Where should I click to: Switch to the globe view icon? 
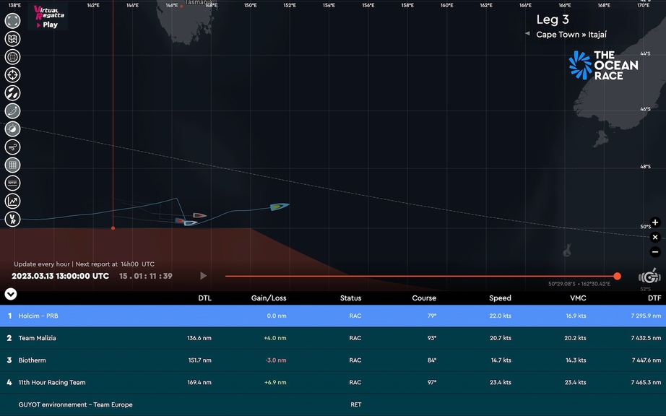pos(12,57)
